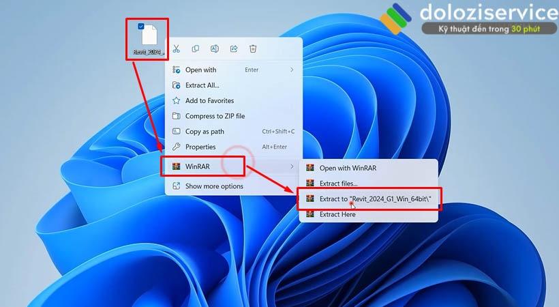Expand the Open with submenu arrow
559x307 pixels.
pos(292,70)
